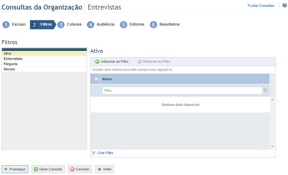This screenshot has width=288, height=175.
Task: Click Adicionar ao Filtro label
Action: [115, 61]
